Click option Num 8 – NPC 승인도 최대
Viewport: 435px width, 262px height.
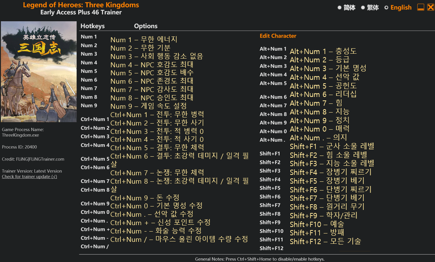152,98
